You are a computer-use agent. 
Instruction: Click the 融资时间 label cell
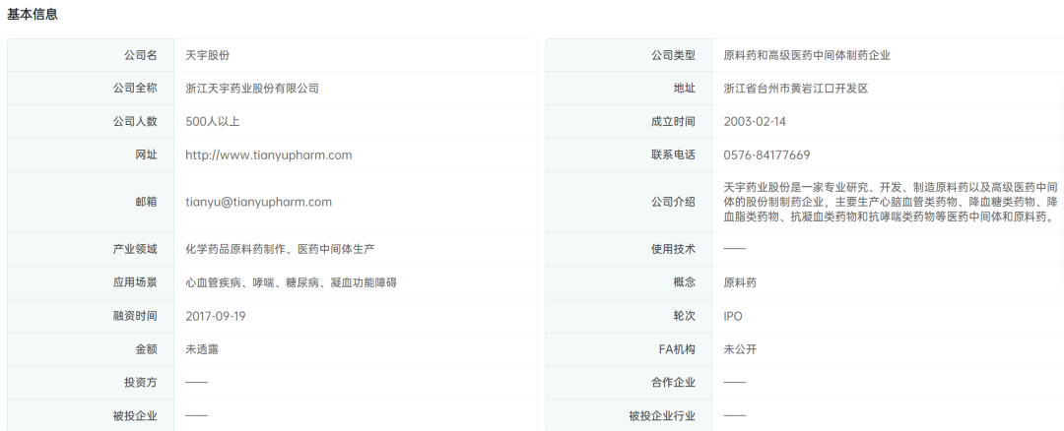click(91, 317)
